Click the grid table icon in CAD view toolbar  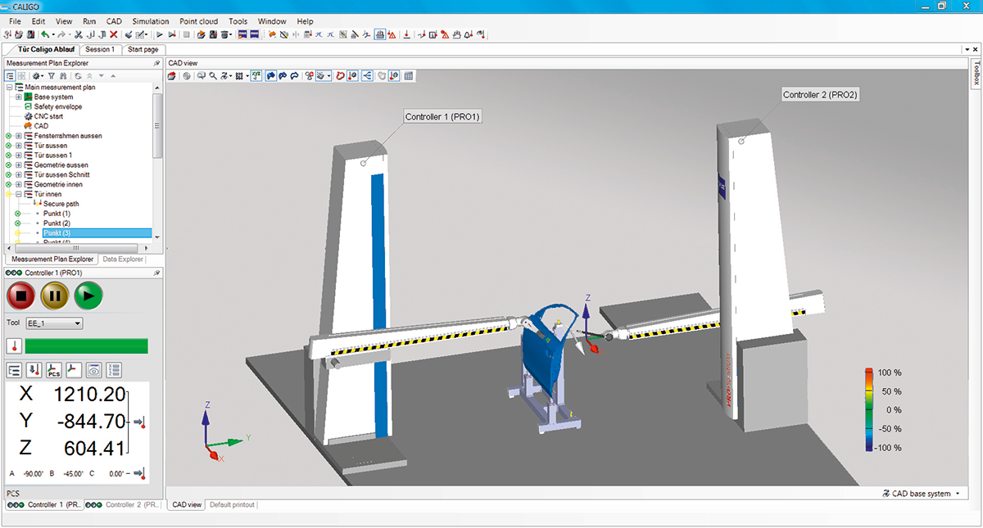tap(408, 75)
